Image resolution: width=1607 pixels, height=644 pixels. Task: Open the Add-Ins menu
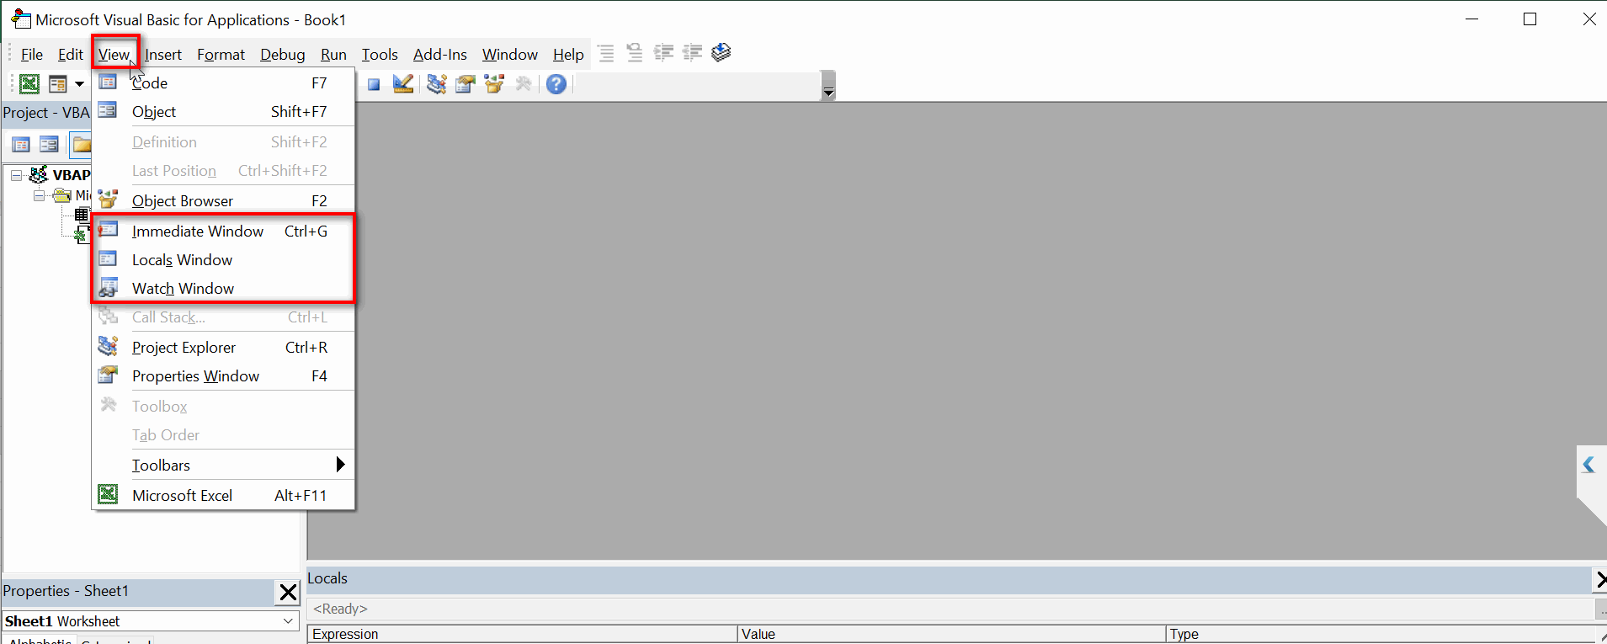439,55
